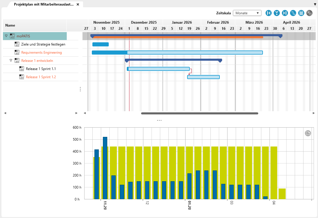Click the chart export icon in workload chart
The height and width of the screenshot is (218, 318).
(x=308, y=133)
